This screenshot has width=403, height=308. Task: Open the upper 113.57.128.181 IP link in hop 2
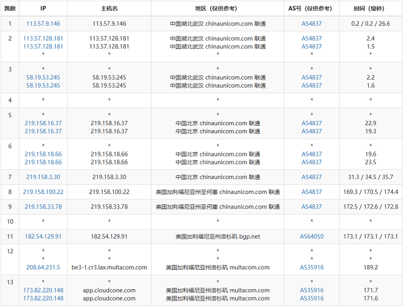(43, 39)
